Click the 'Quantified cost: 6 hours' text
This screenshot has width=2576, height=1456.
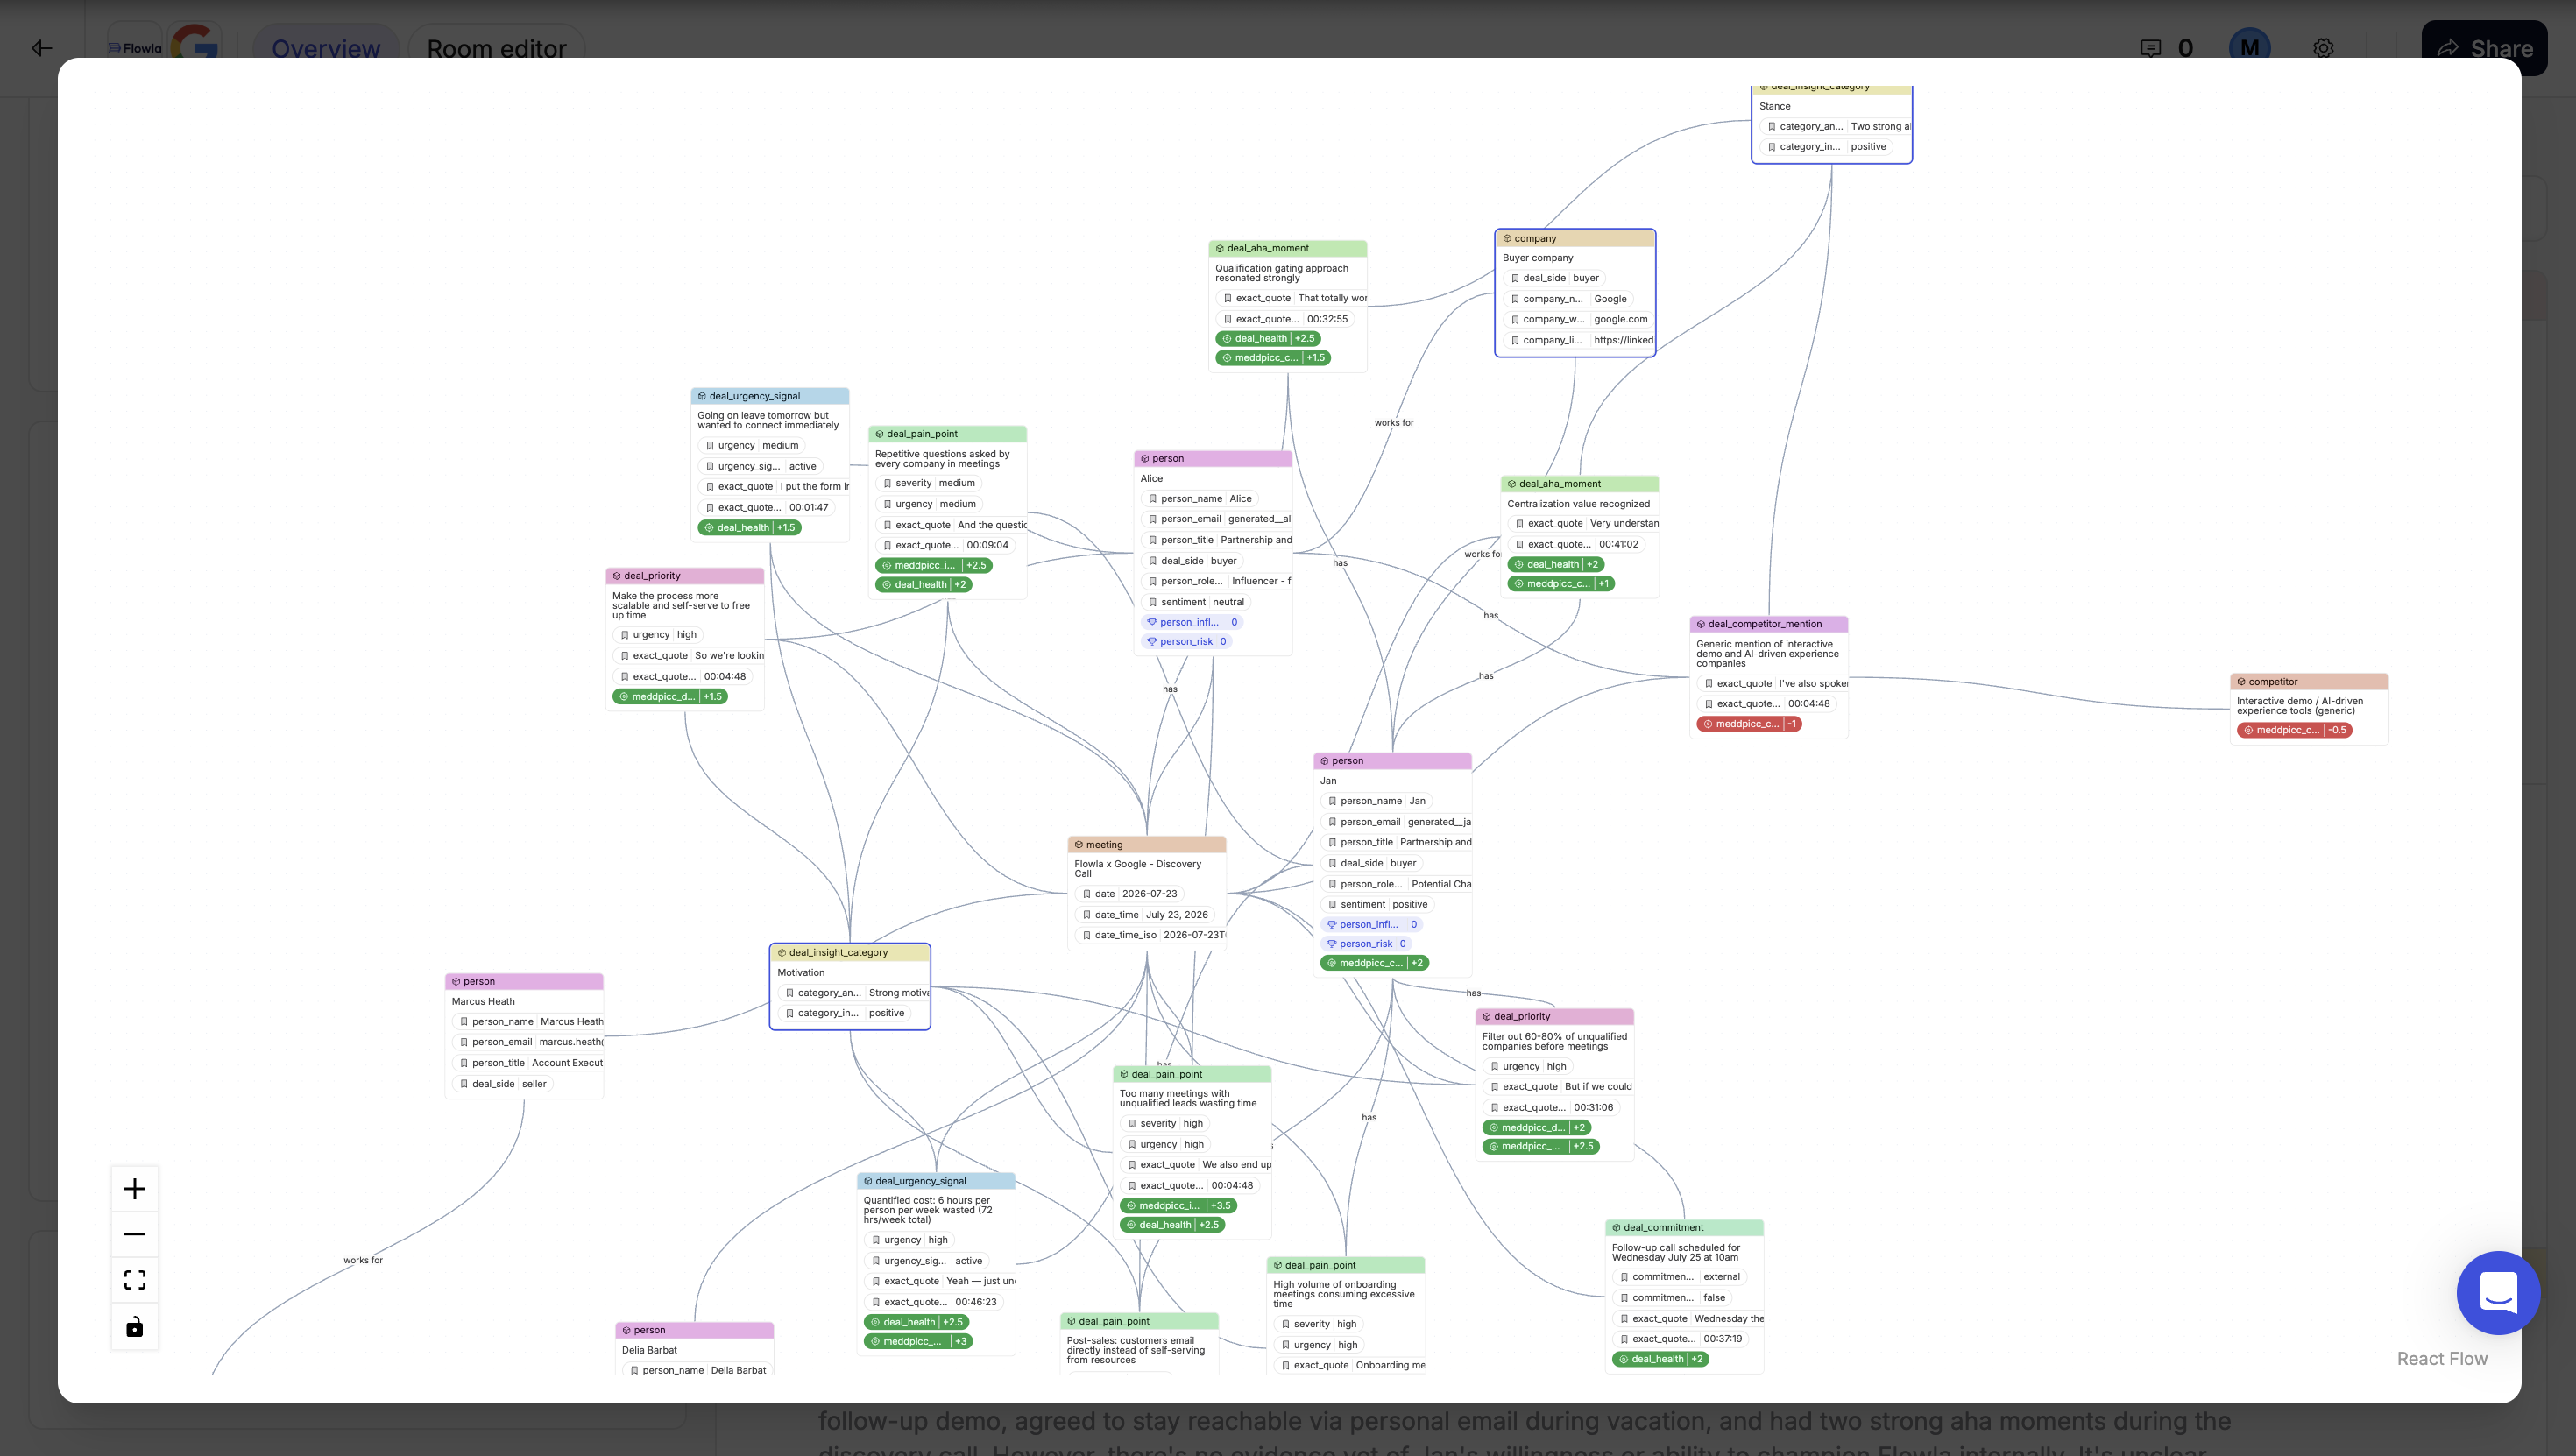pos(928,1210)
